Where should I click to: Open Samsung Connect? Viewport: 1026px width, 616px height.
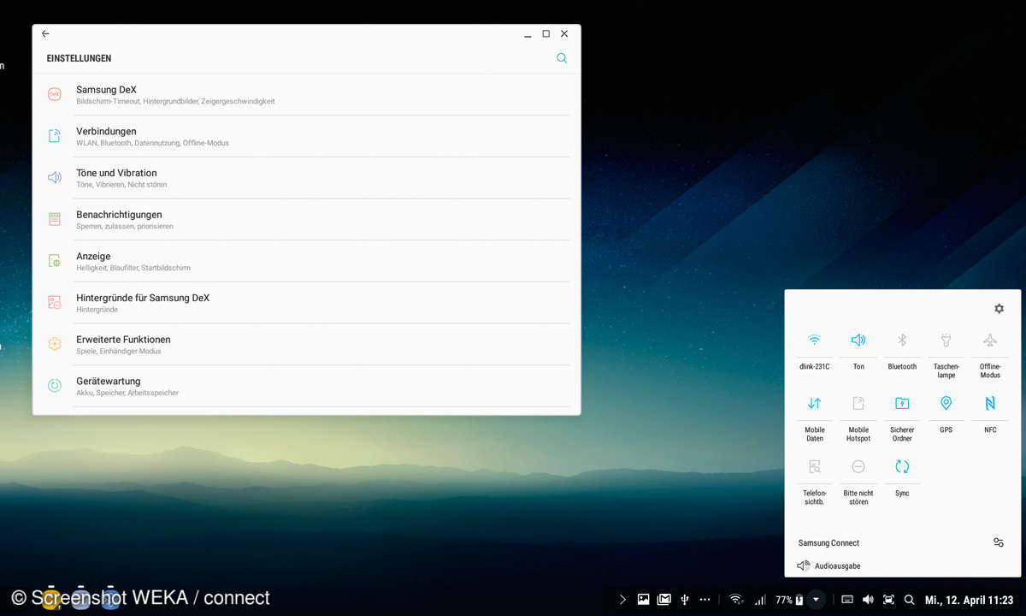coord(828,543)
